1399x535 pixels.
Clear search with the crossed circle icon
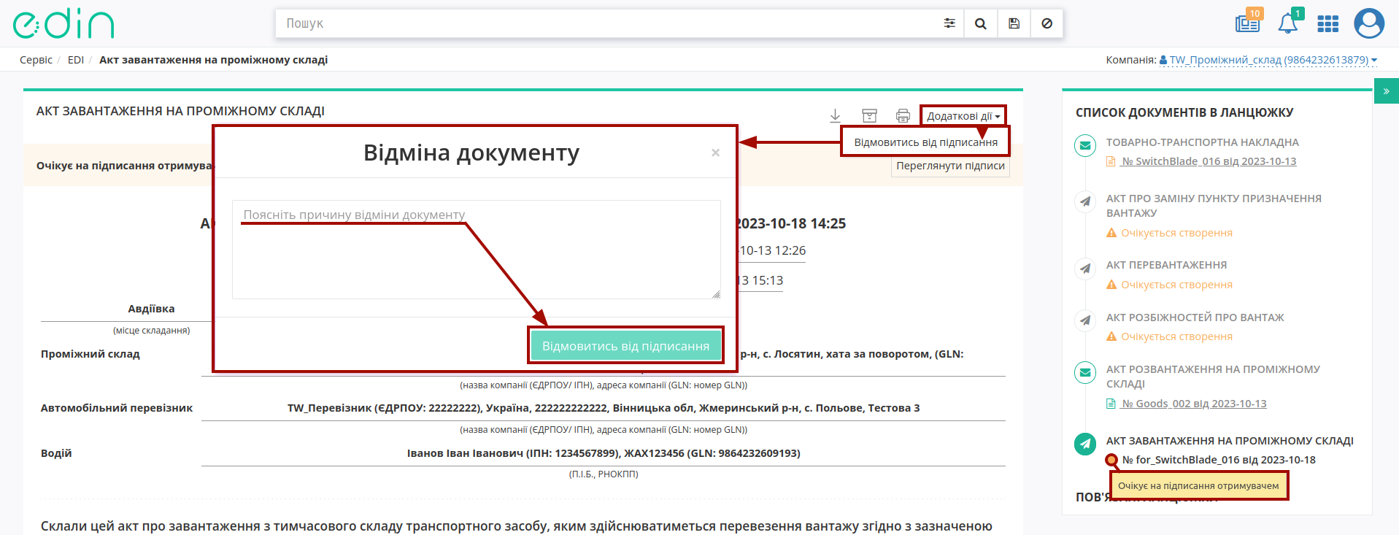(x=1047, y=23)
